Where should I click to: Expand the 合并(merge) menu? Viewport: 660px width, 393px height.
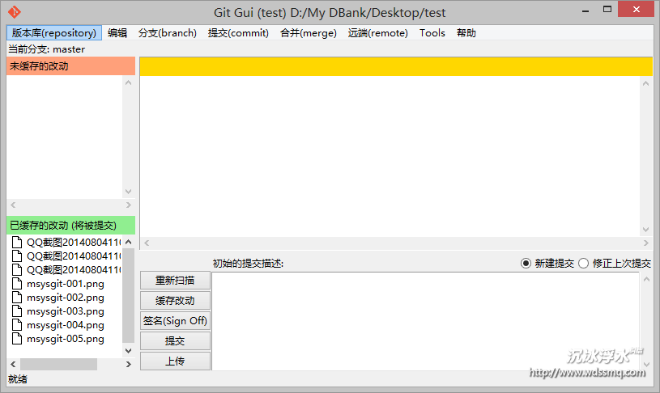pos(308,33)
